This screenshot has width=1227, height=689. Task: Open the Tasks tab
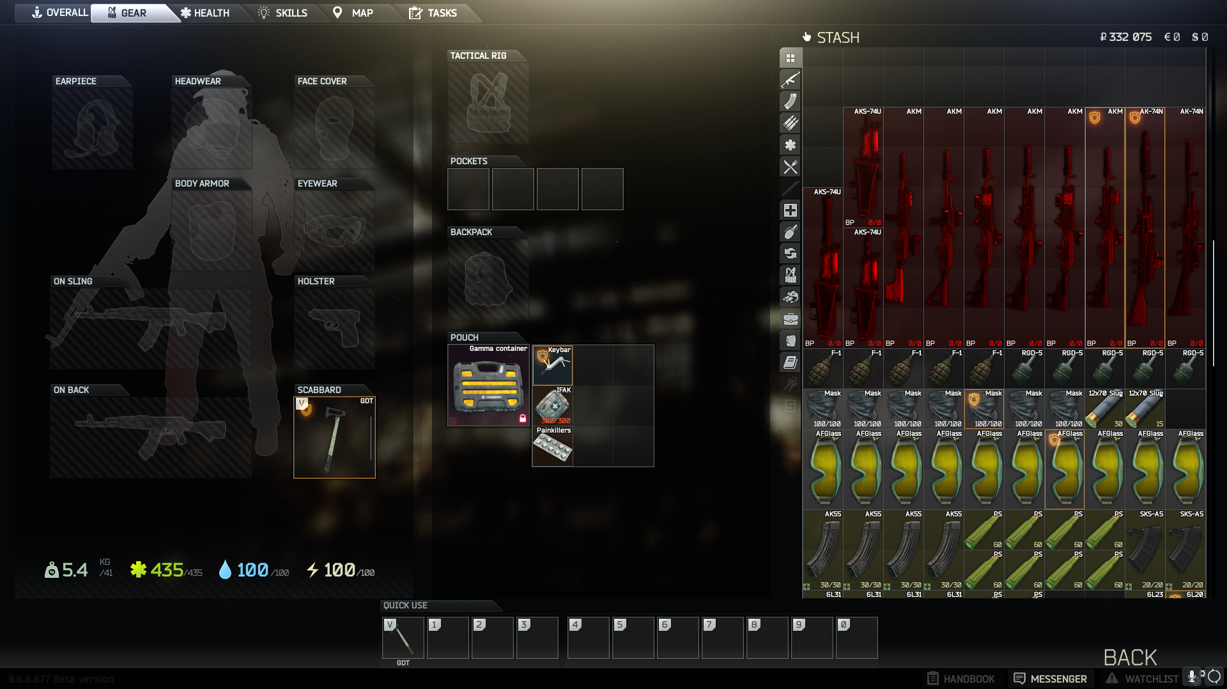(x=433, y=13)
